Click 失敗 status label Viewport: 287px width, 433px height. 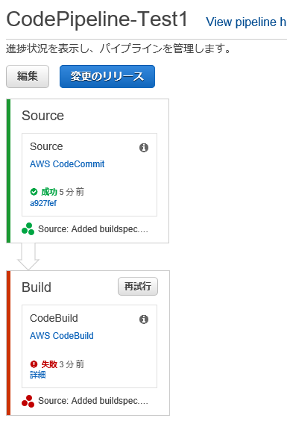coord(49,364)
